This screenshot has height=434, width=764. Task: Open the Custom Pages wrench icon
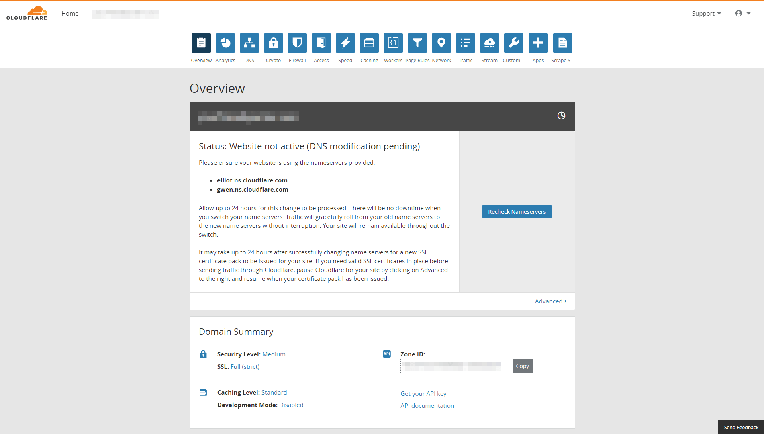click(x=514, y=43)
